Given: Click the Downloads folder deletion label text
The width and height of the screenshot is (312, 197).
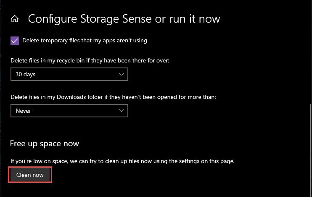Looking at the screenshot, I should pyautogui.click(x=113, y=97).
